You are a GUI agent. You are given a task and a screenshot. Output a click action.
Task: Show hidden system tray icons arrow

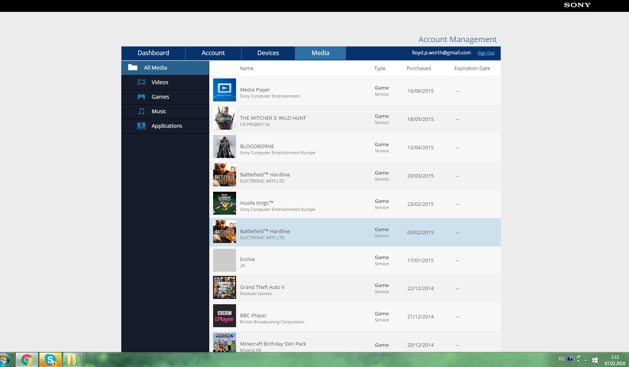(585, 360)
